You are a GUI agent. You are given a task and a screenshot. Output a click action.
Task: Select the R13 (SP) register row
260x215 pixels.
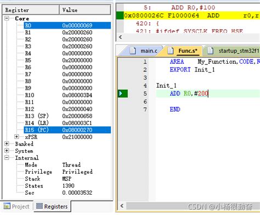pyautogui.click(x=67, y=116)
